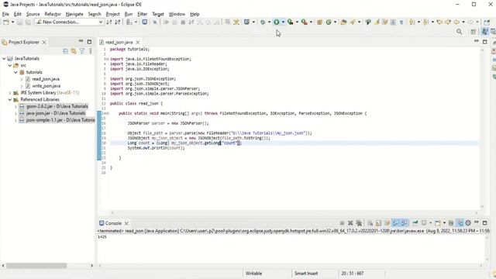
Task: Click the Terminate square in Console
Action: point(342,223)
